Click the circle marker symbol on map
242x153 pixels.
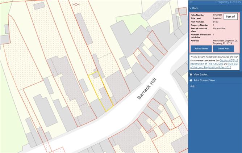76,4
